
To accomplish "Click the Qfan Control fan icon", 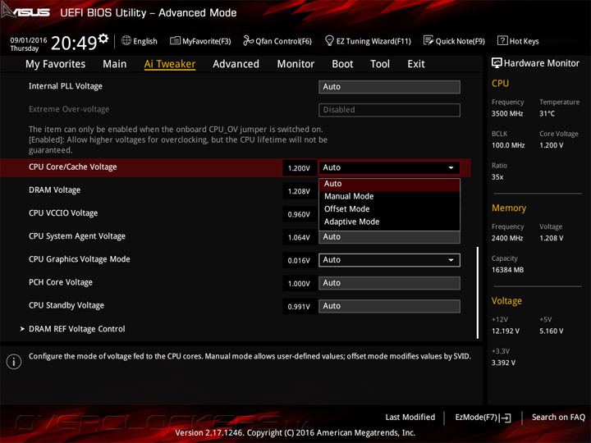I will point(248,40).
